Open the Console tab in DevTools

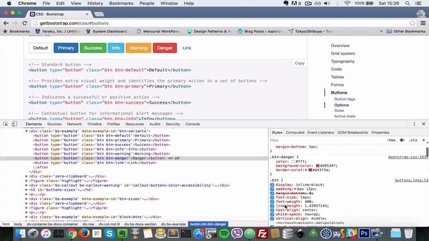(192, 124)
